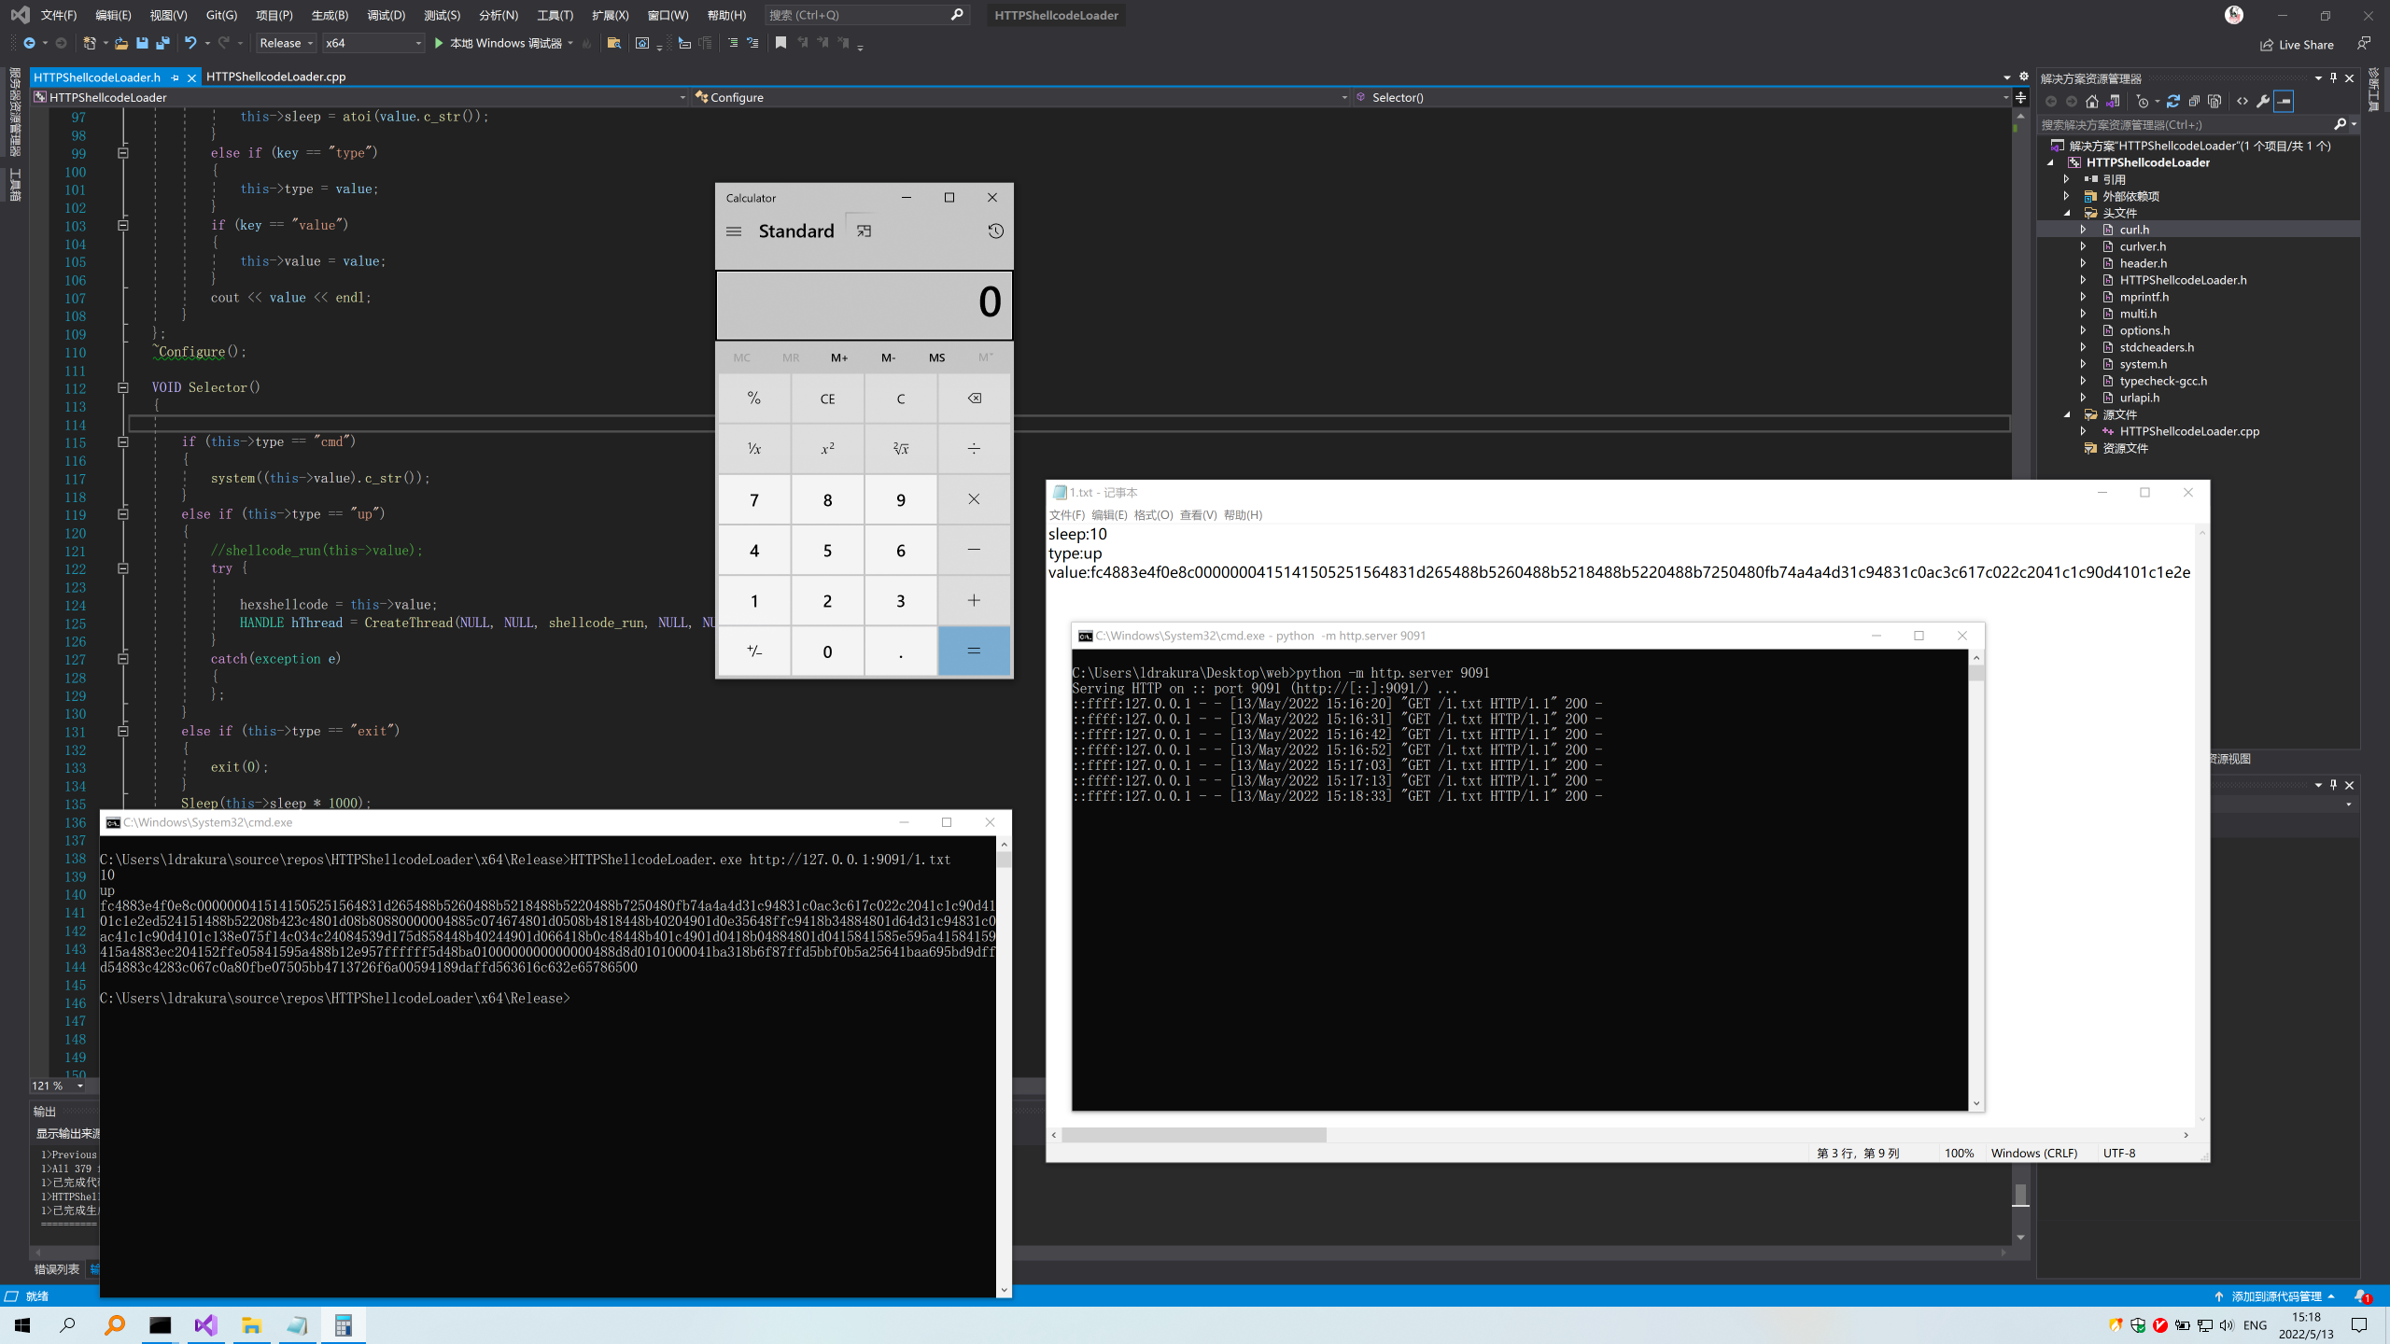
Task: Collapse the Selector() code block outline
Action: pos(122,387)
